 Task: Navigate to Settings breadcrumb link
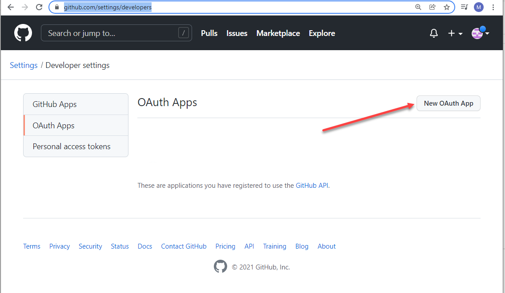pos(24,65)
